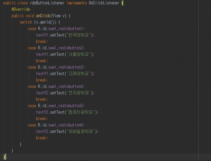Screen dimensions: 211x161
Task: Click the getId() call
Action: click(x=48, y=22)
